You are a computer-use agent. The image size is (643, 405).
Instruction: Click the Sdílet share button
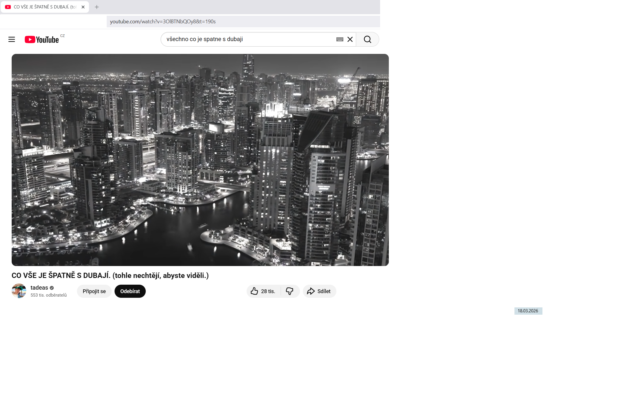pyautogui.click(x=319, y=291)
